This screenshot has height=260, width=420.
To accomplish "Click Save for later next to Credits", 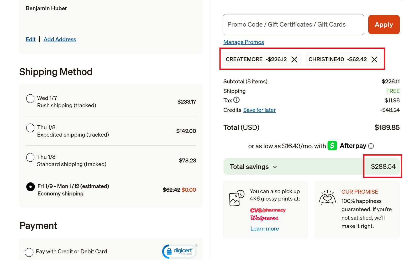I will point(259,110).
